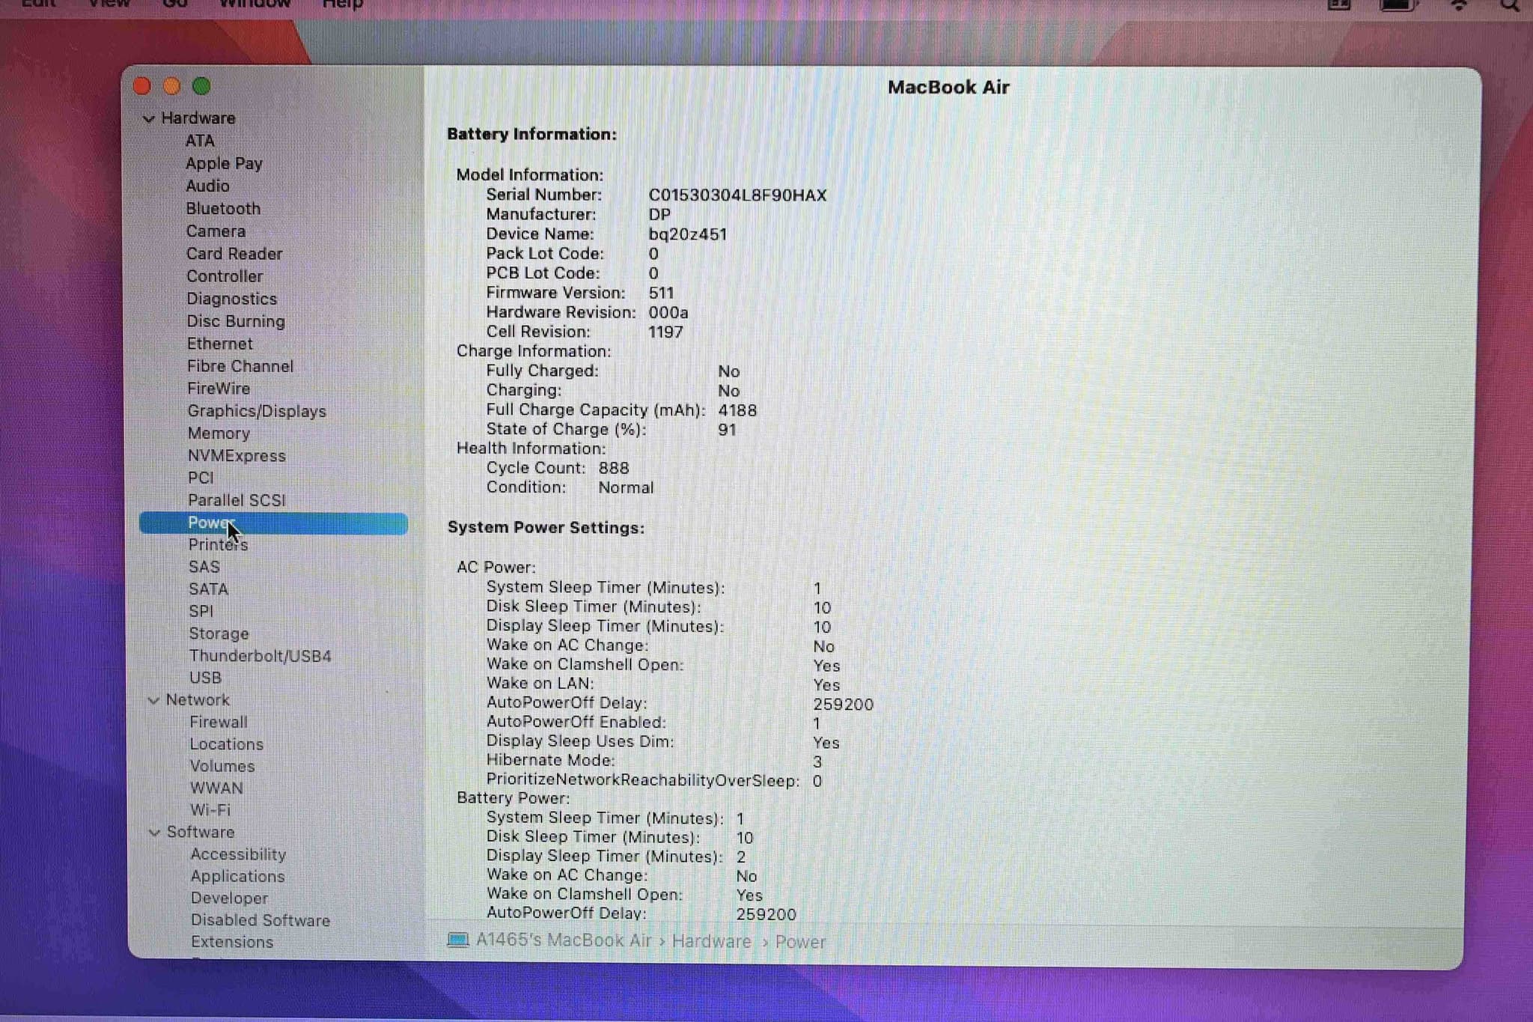Select Disc Burning entry
Viewport: 1533px width, 1022px height.
click(x=236, y=320)
